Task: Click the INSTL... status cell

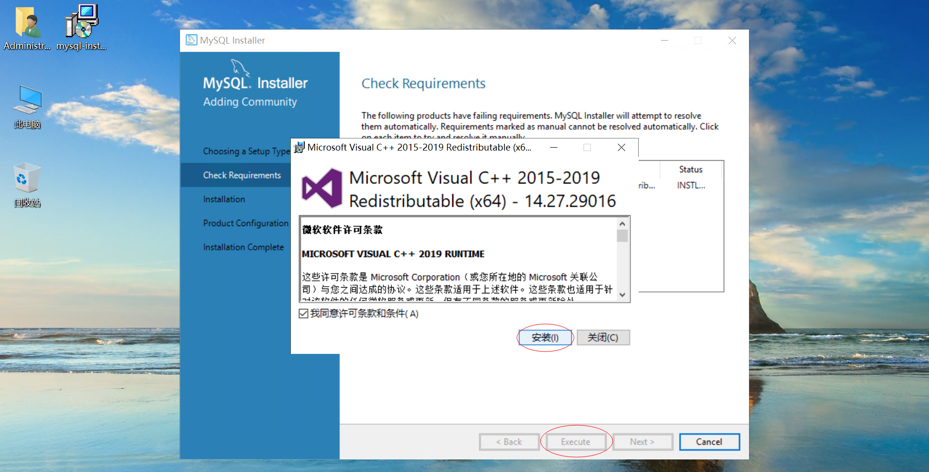Action: click(691, 185)
